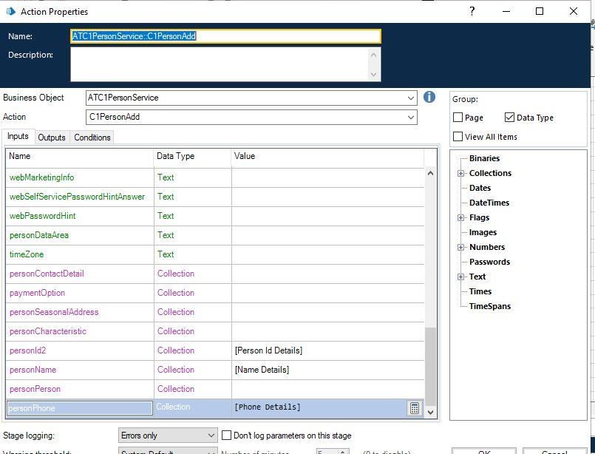This screenshot has height=454, width=595.
Task: Select the webPasswordHint row
Action: click(215, 216)
